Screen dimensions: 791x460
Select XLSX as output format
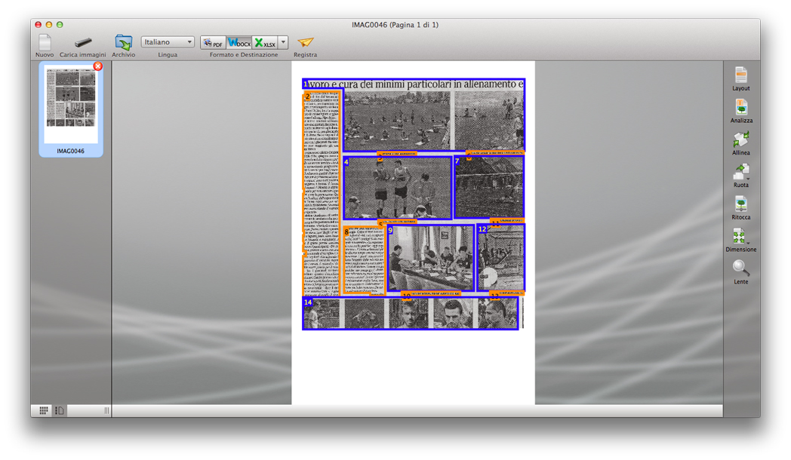pos(265,43)
